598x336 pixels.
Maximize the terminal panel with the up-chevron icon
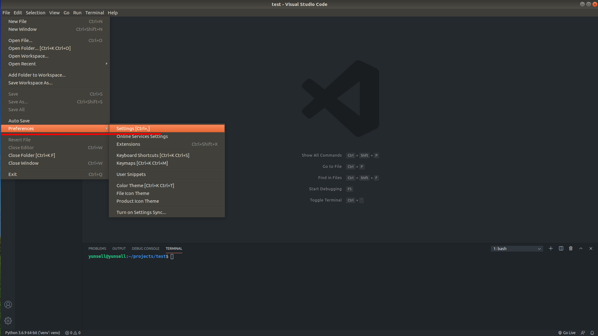click(581, 248)
